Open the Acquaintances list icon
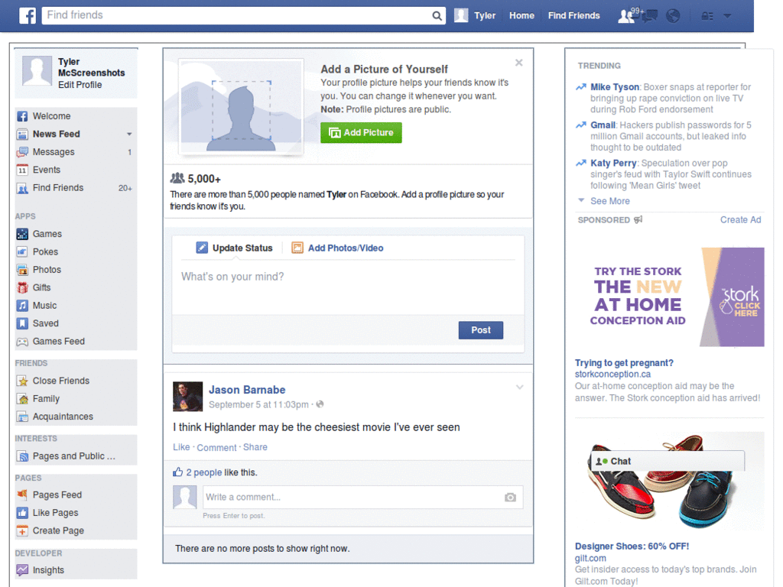 [22, 417]
